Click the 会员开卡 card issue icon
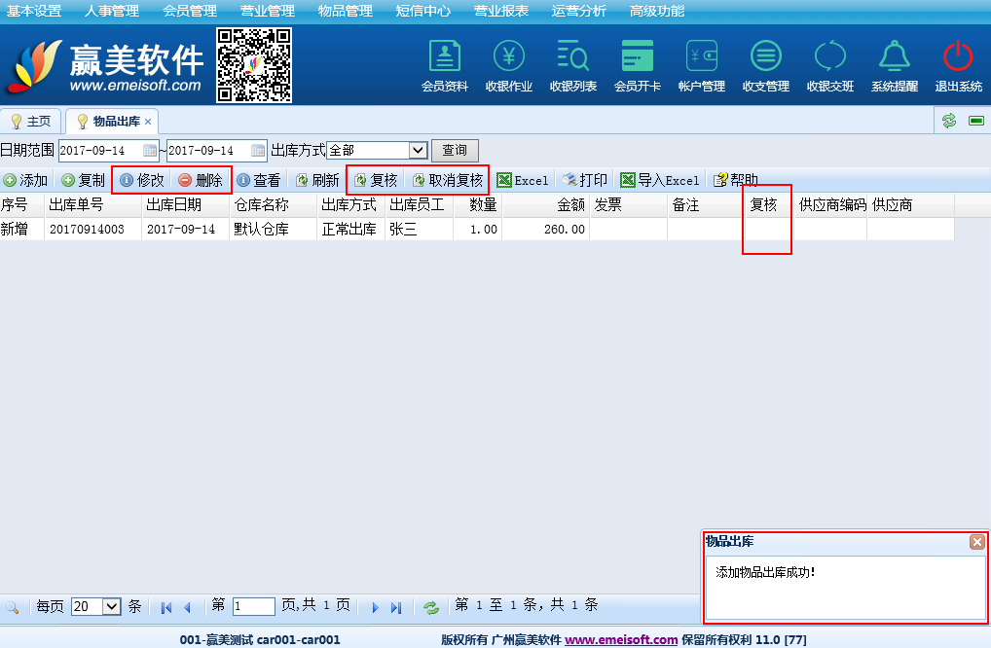 638,56
